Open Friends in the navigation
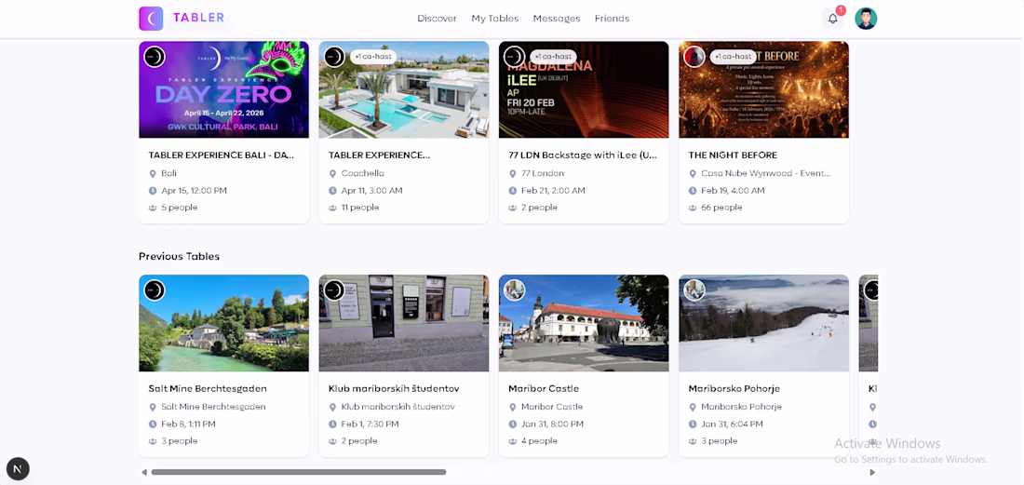The image size is (1024, 485). 612,19
